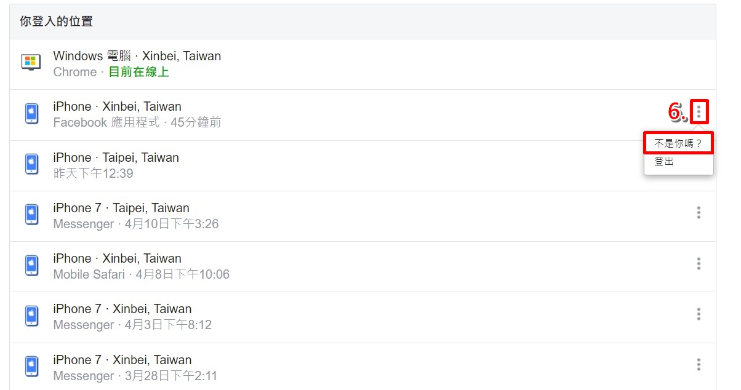The width and height of the screenshot is (741, 390).
Task: Click iPhone 7 icon for April 10 Messenger
Action: (31, 214)
